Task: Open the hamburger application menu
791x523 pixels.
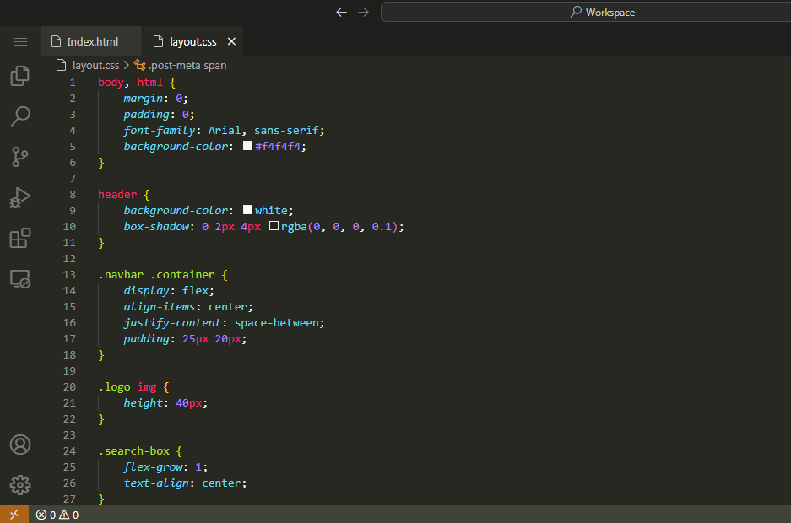Action: (x=20, y=42)
